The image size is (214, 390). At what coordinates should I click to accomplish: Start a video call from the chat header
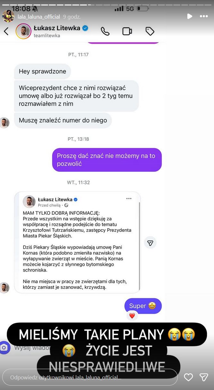point(127,31)
